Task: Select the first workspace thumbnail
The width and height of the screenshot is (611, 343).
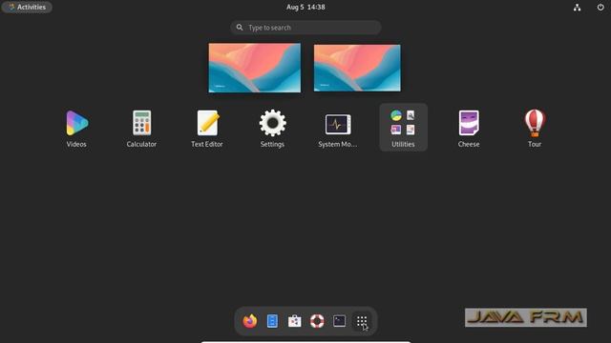Action: coord(255,68)
